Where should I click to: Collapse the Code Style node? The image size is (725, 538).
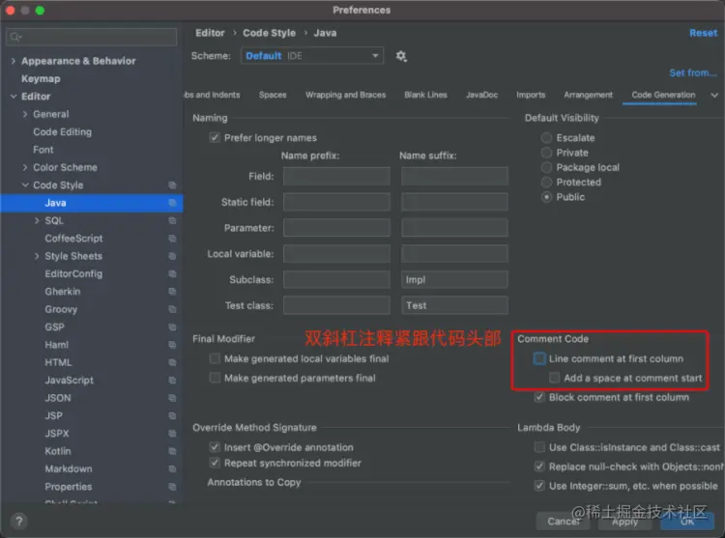(25, 185)
